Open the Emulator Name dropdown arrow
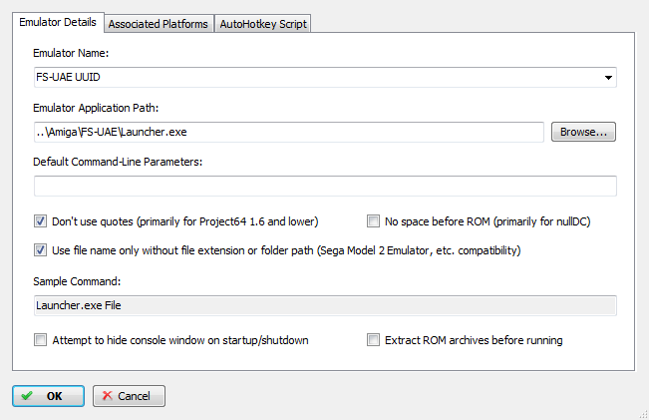This screenshot has height=420, width=649. coord(608,78)
